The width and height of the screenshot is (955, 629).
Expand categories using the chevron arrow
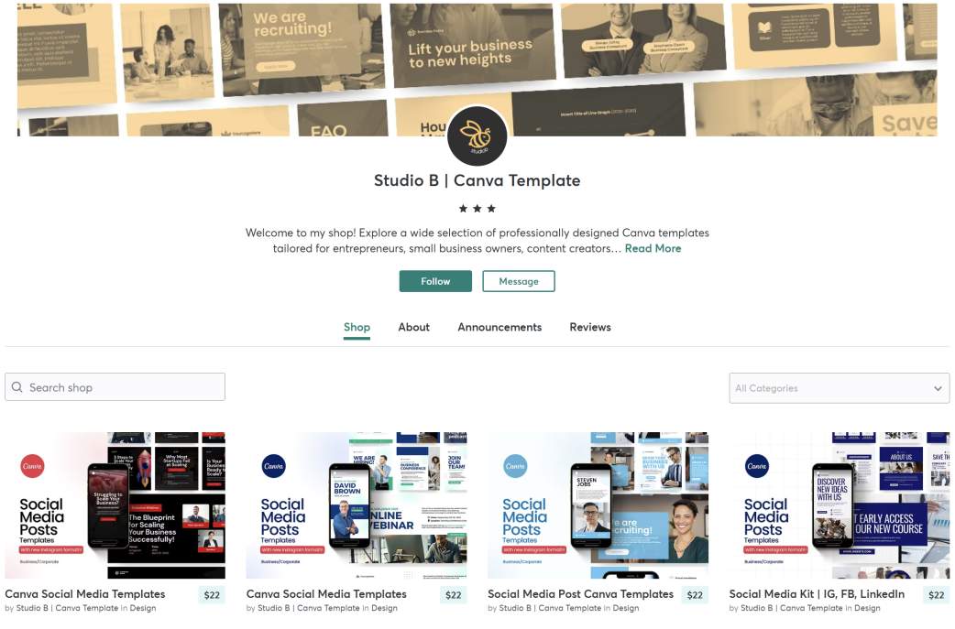click(938, 388)
